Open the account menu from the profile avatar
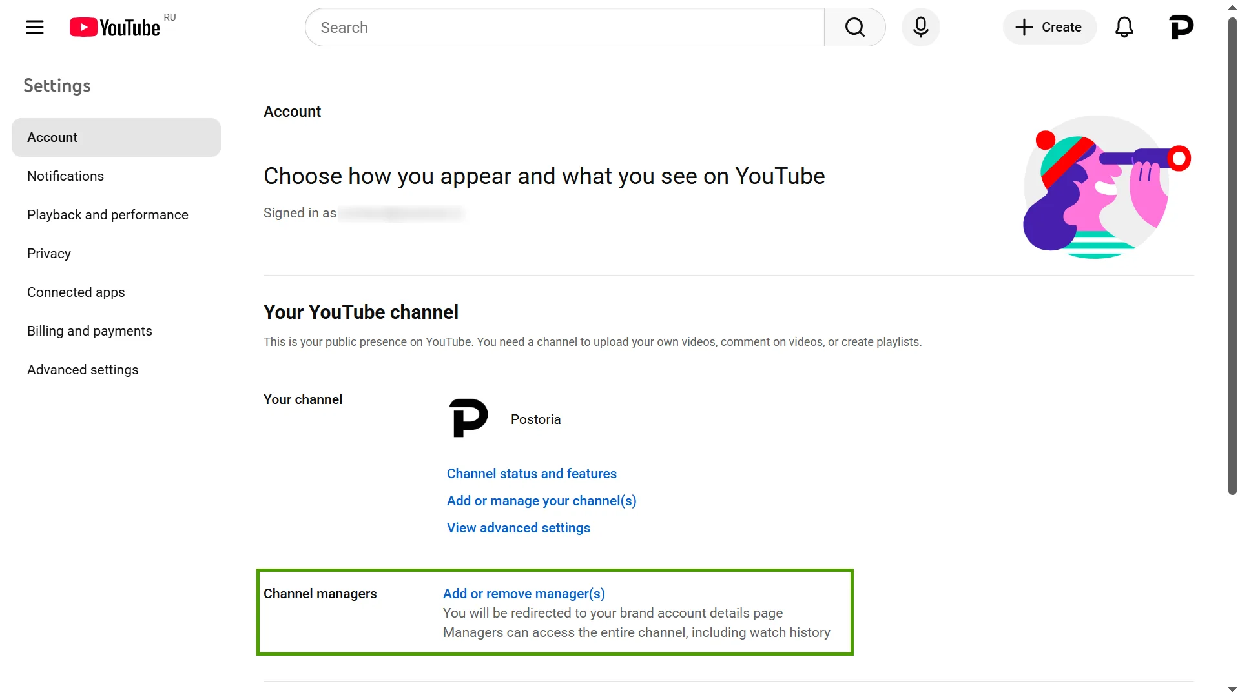 point(1181,27)
